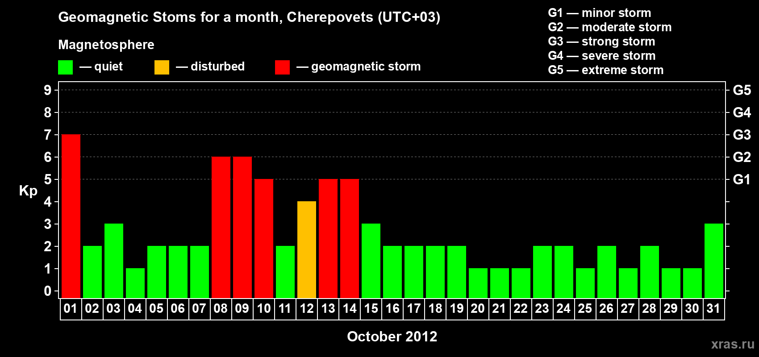This screenshot has width=759, height=357.
Task: Click the date label '15' on the x-axis
Action: [371, 309]
